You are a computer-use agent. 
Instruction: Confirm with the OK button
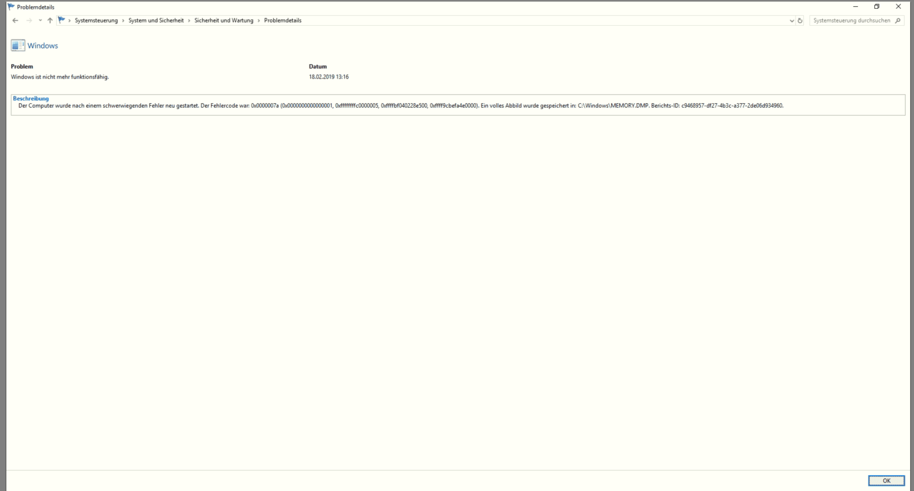[886, 480]
